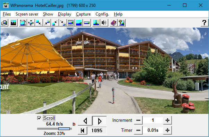Click the yellow question mark picture icon

pyautogui.click(x=122, y=23)
